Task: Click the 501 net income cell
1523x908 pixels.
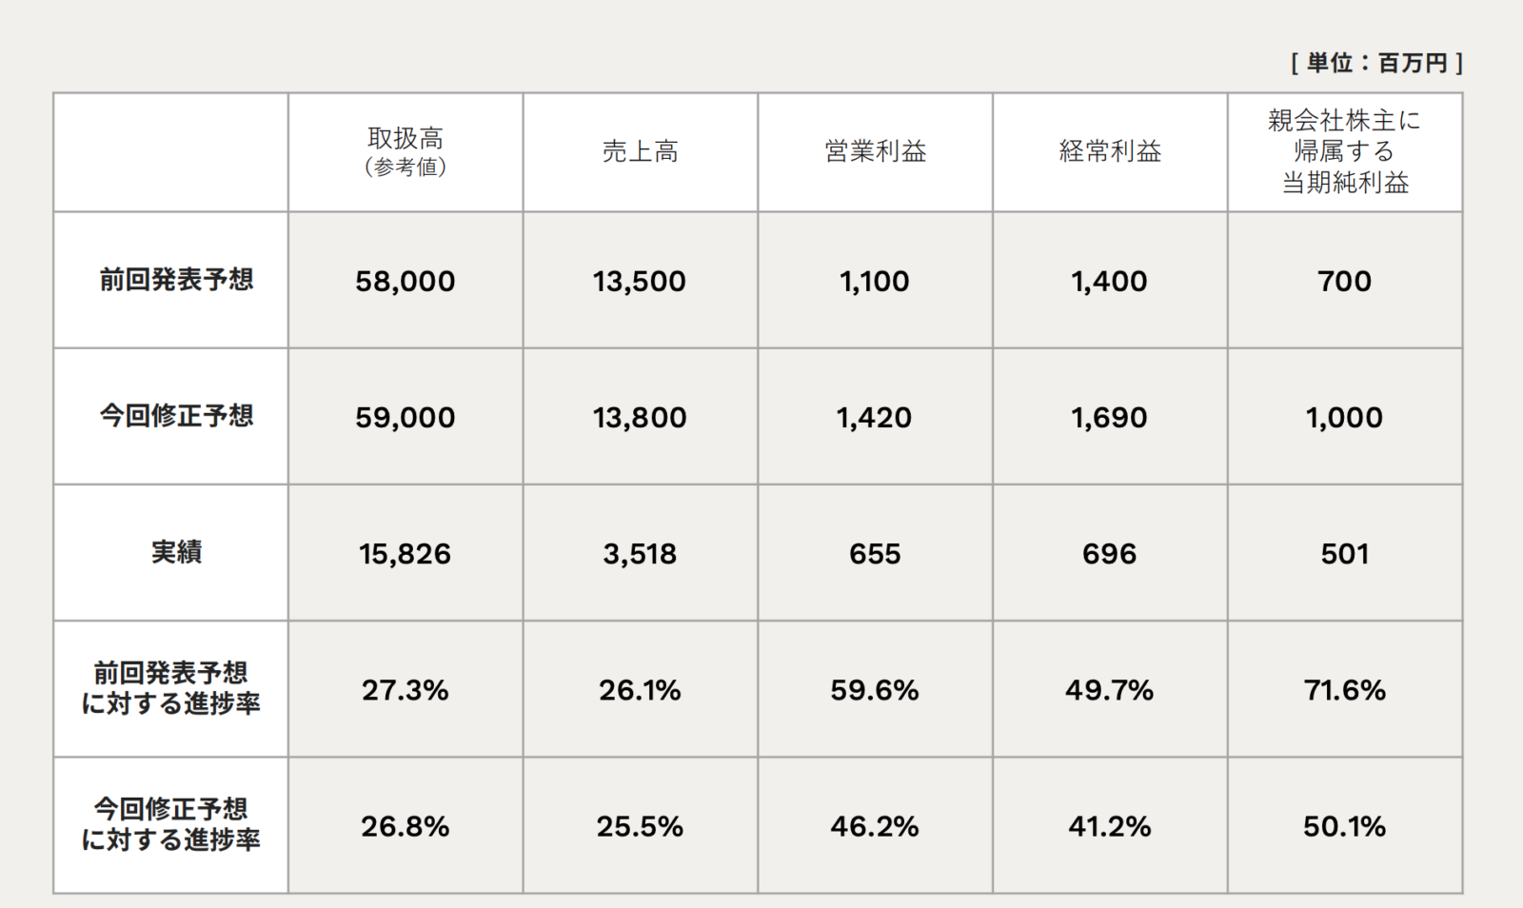Action: coord(1344,554)
